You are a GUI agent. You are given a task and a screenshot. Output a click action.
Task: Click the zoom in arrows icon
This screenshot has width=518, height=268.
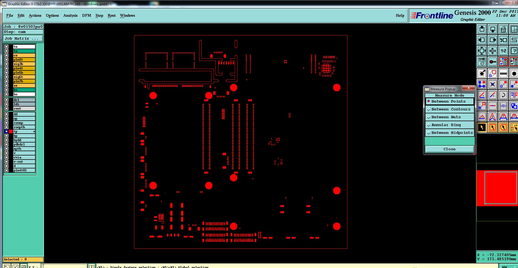482,51
